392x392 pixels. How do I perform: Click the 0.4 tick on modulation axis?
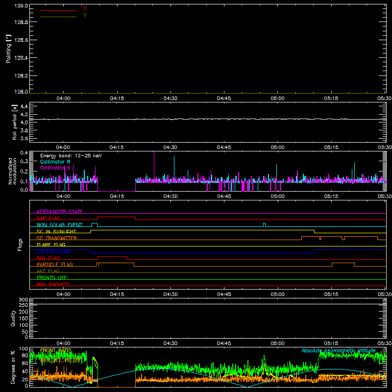pyautogui.click(x=24, y=152)
